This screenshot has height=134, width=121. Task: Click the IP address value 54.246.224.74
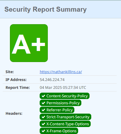click(x=52, y=80)
